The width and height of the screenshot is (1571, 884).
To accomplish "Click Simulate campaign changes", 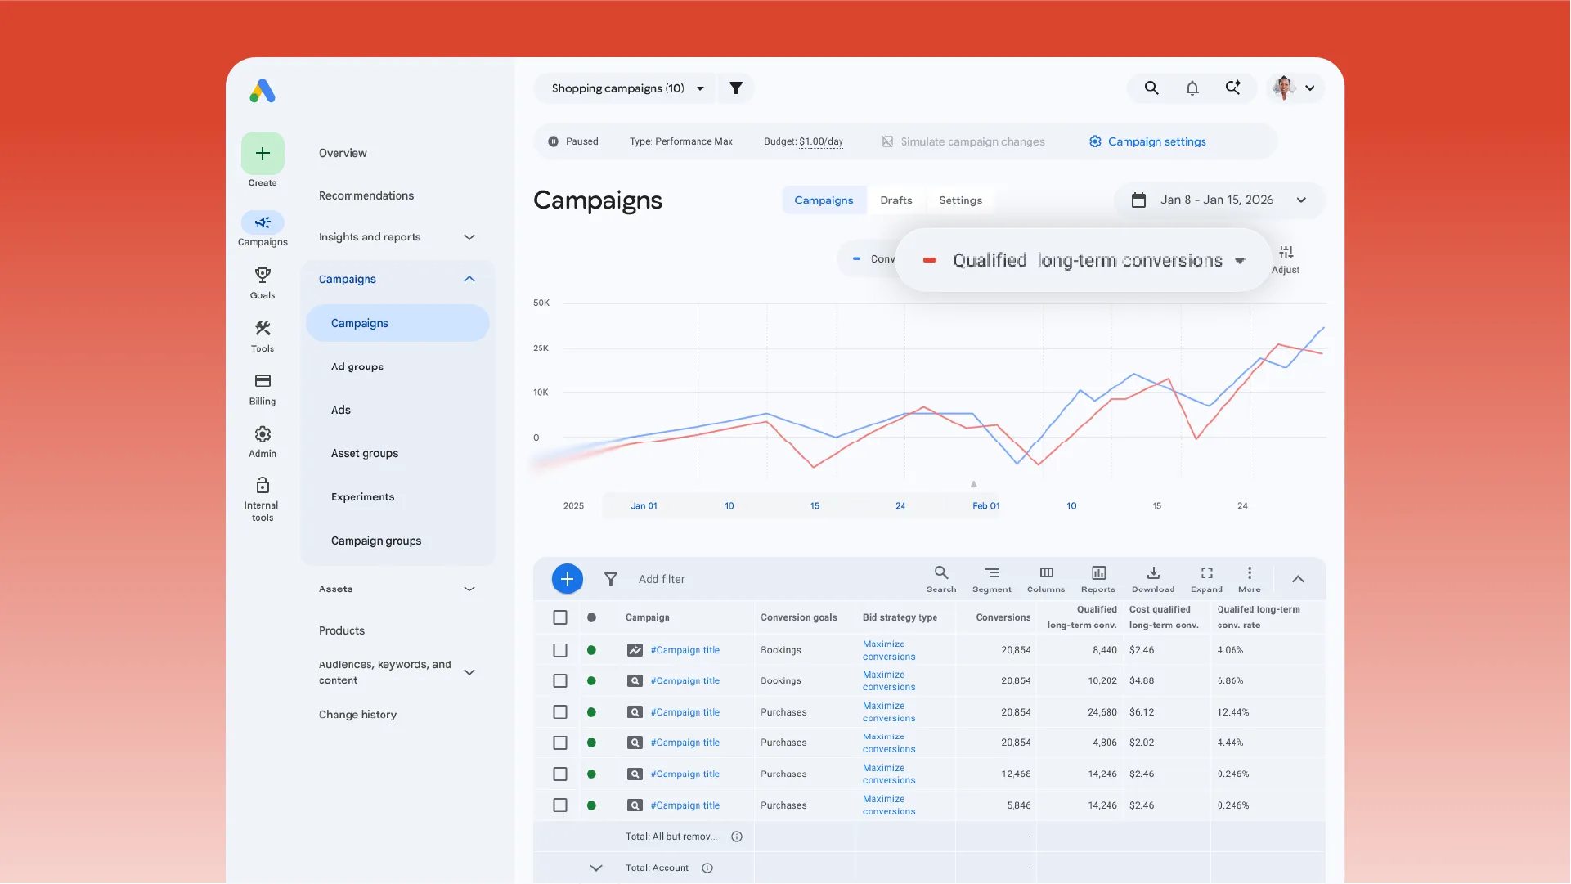I will pos(963,142).
